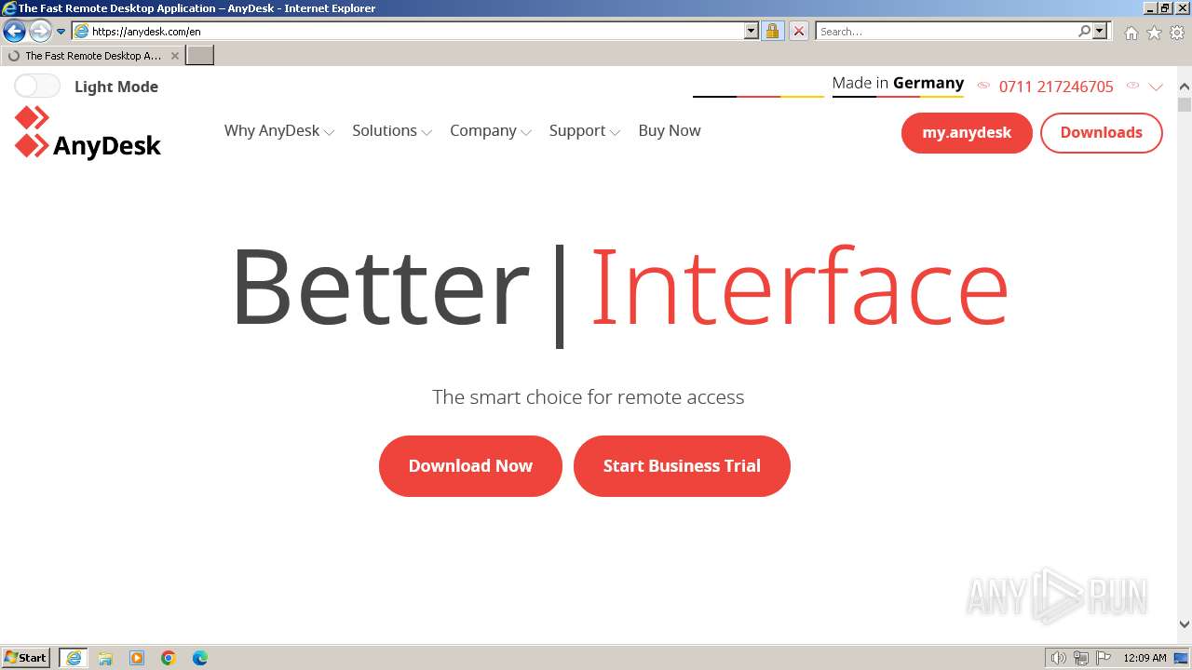Launch Windows Media Player from taskbar

[137, 658]
